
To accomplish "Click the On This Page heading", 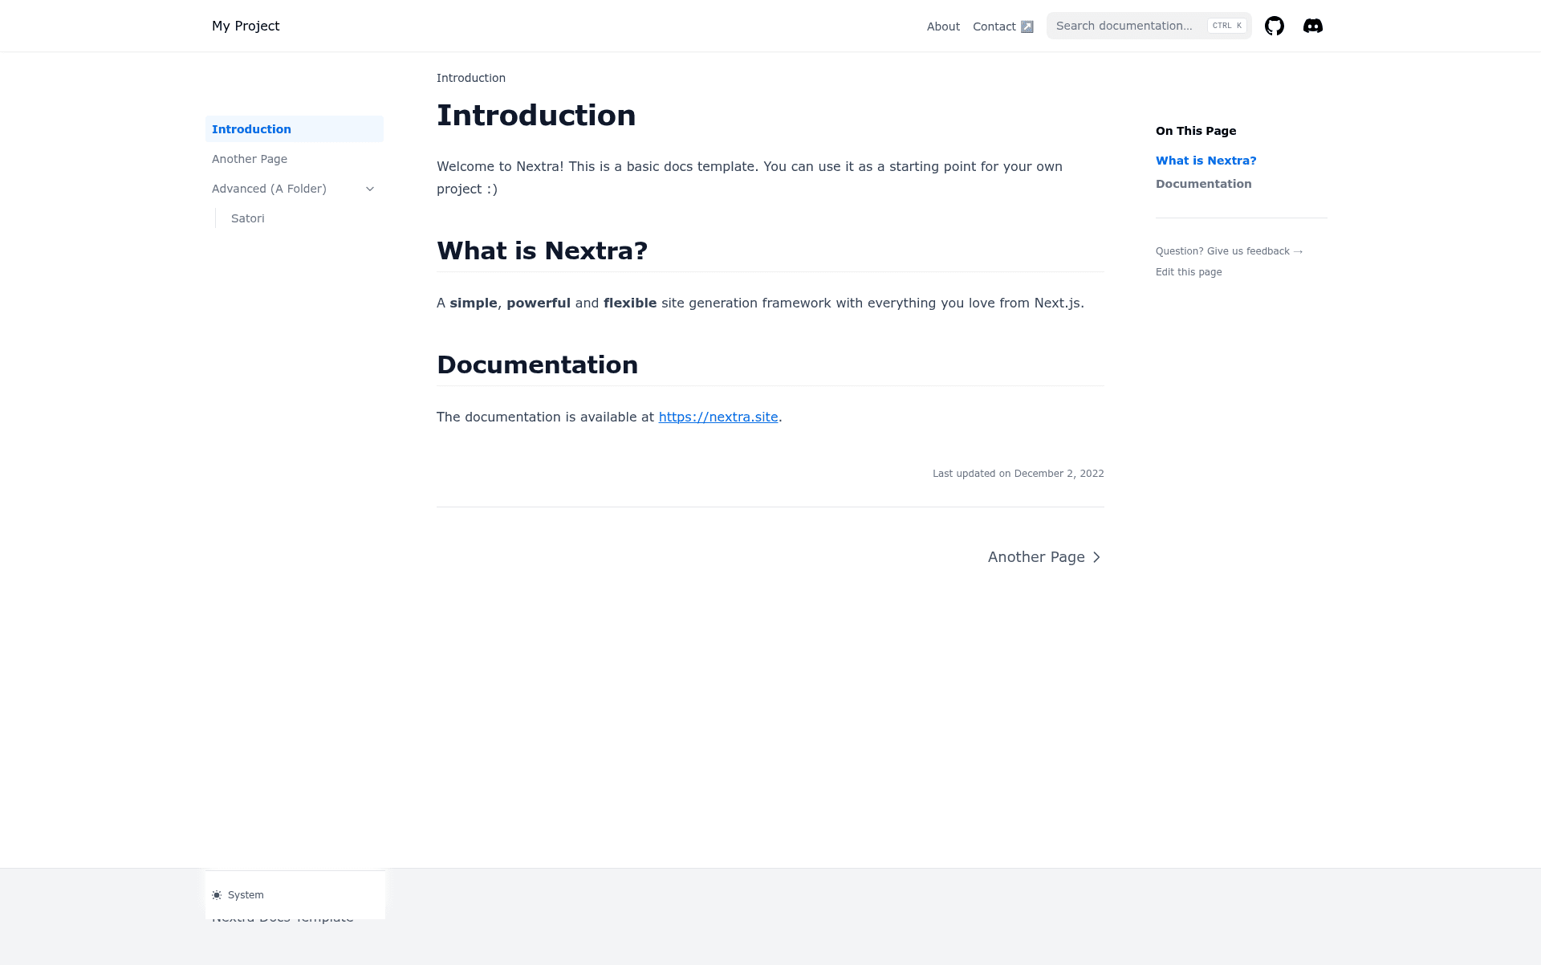I will point(1196,131).
